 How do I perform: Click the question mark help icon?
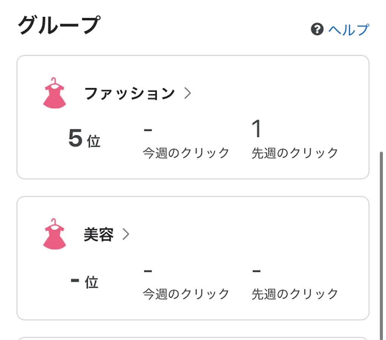(317, 29)
